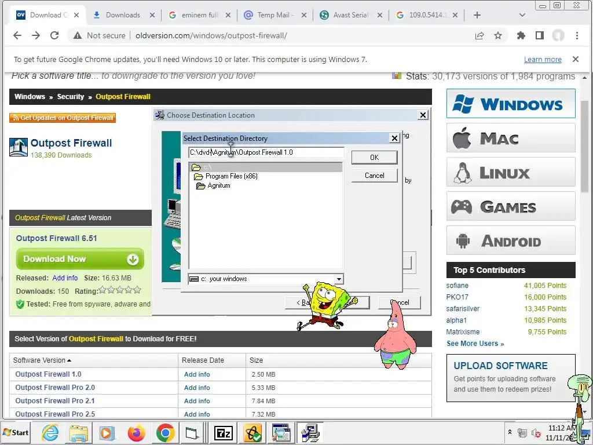
Task: Open the drive selection dropdown
Action: (339, 279)
